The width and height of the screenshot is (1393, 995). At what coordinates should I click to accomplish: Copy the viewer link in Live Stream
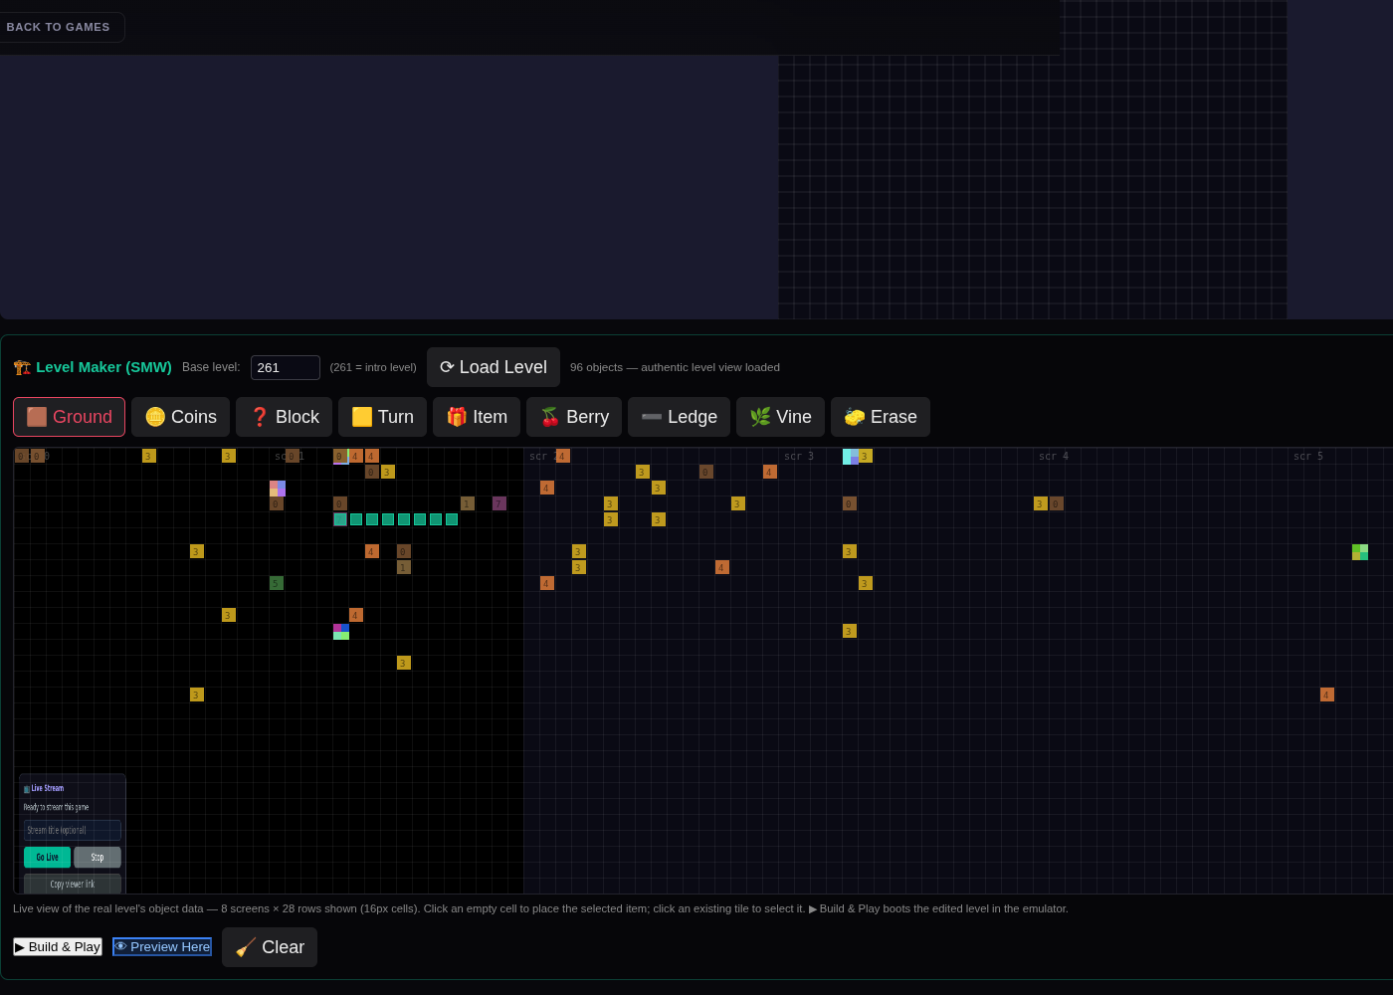click(x=73, y=884)
